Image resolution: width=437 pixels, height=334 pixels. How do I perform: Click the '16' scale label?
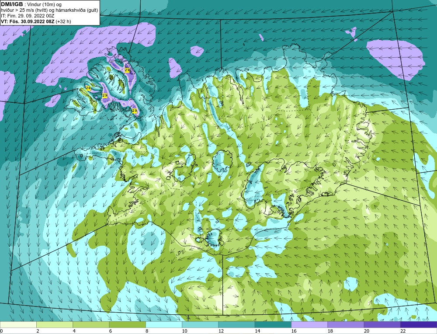pos(294,331)
